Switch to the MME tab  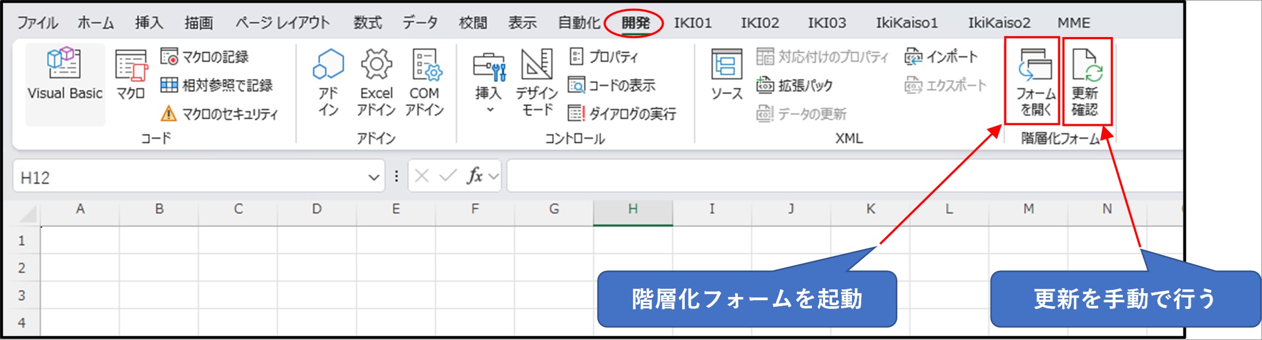[1074, 23]
